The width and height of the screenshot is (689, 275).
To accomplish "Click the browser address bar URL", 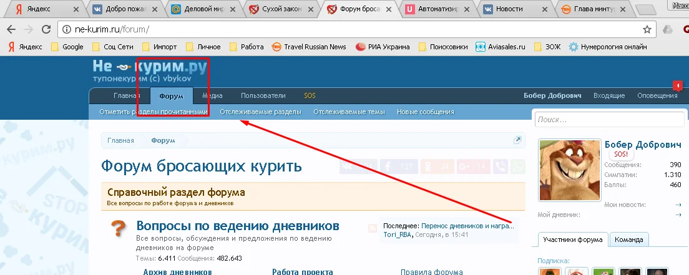I will pos(112,29).
